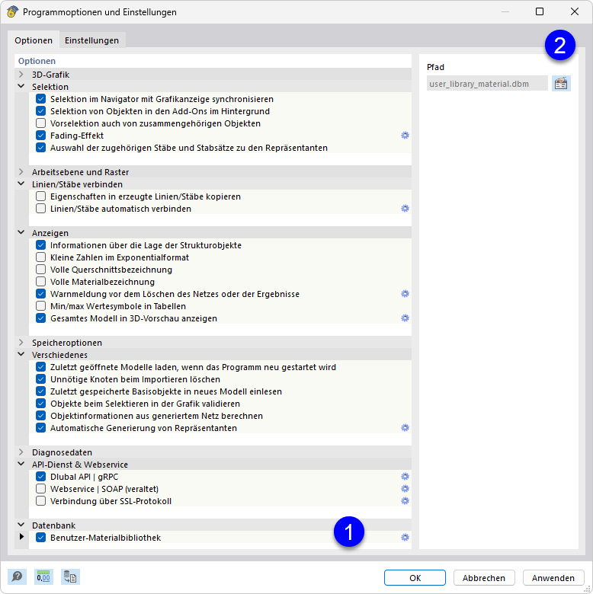
Task: Expand the Diagnosedaten section
Action: (21, 452)
